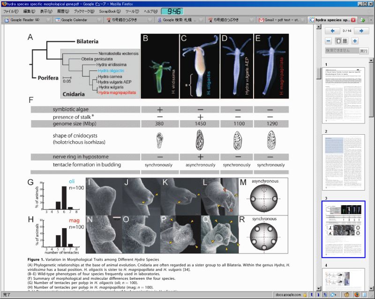375x299 pixels.
Task: Open the ファイル menu
Action: 10,11
